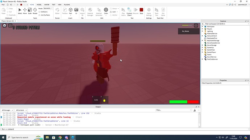Expand the StarterGui node in Explorer
Viewport: 250px width, 140px height.
tap(203, 48)
